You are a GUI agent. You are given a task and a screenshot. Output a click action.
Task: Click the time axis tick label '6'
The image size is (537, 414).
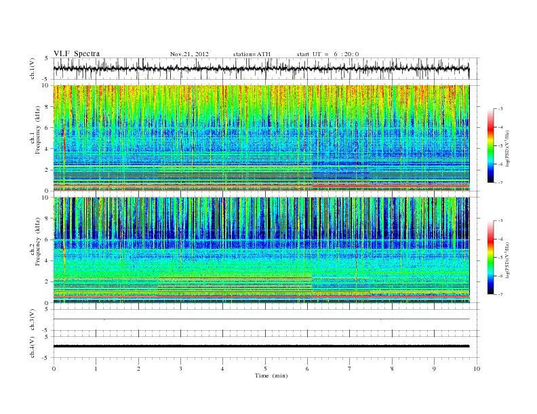pos(307,369)
